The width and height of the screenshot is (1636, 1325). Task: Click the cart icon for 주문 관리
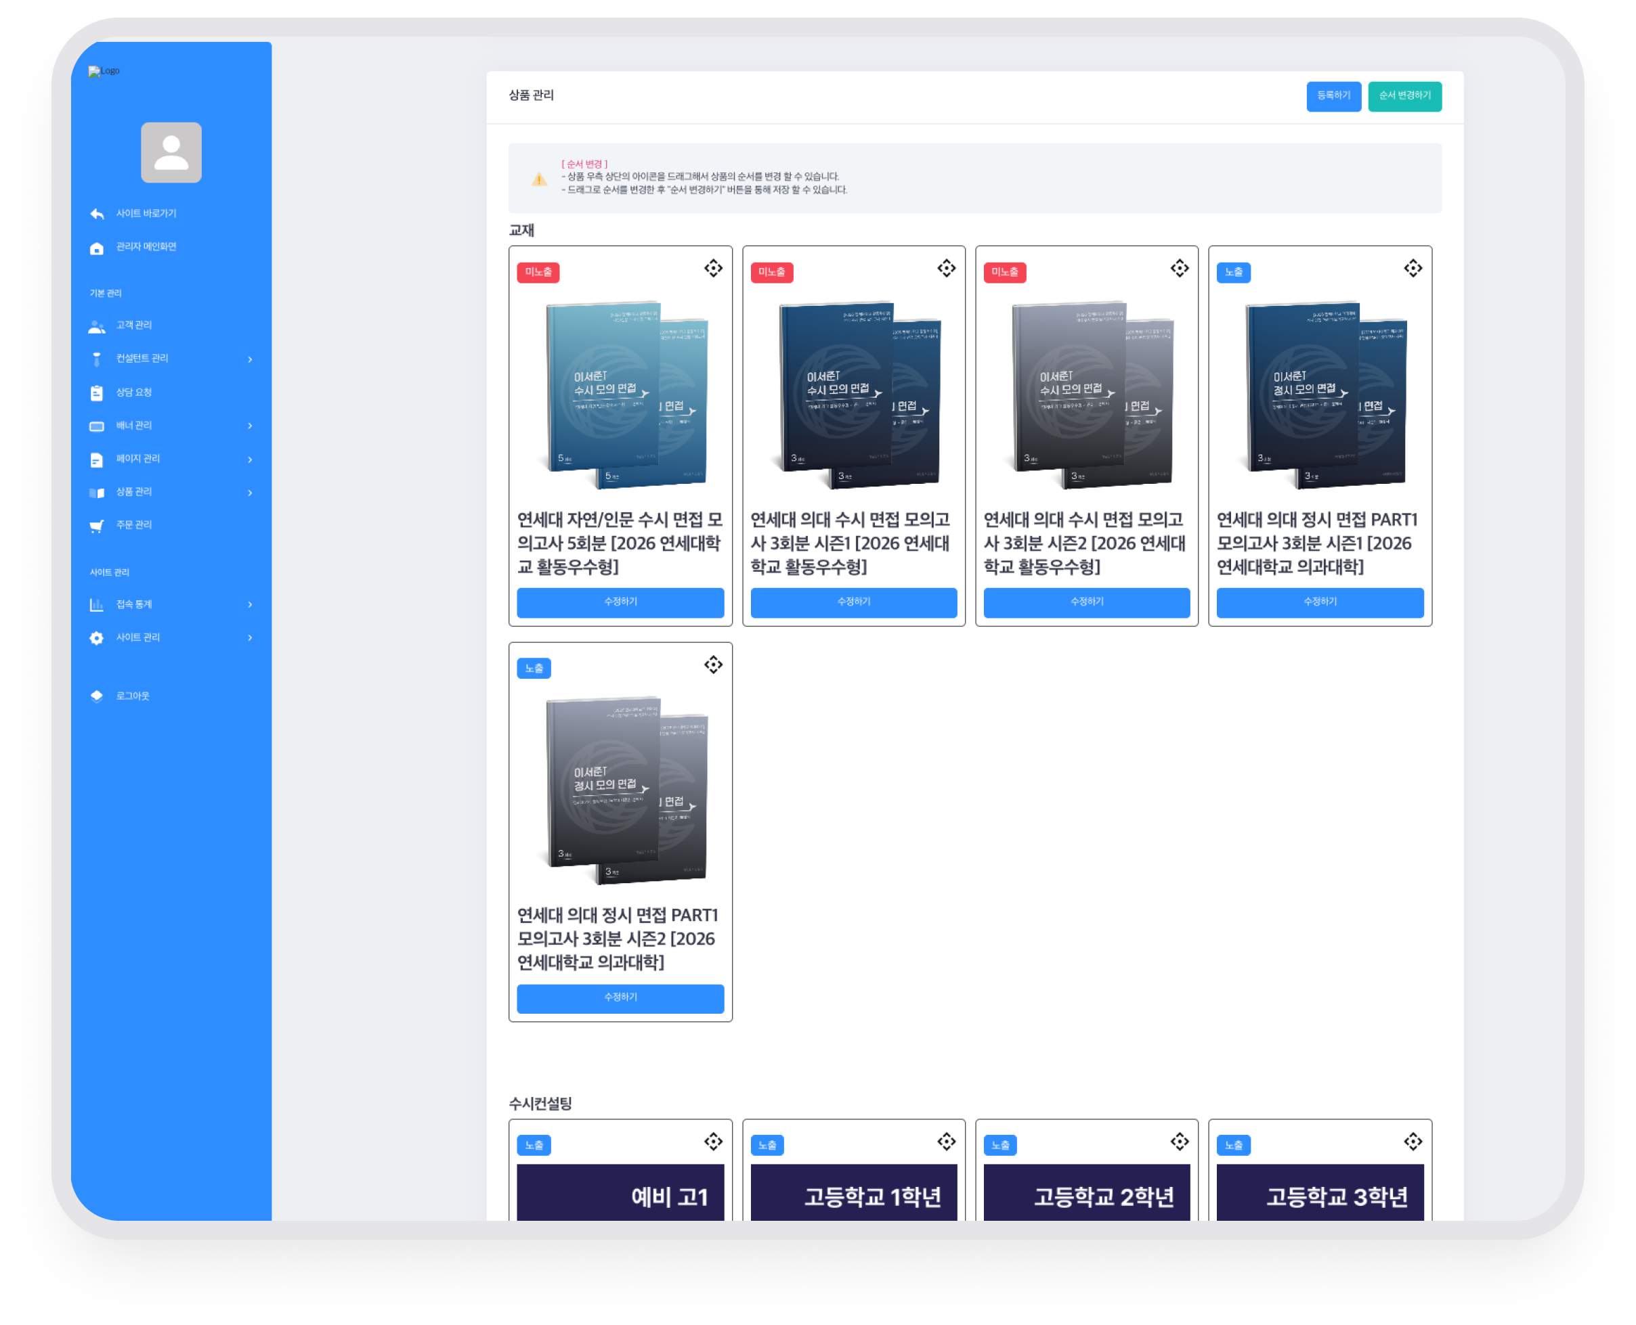point(97,526)
